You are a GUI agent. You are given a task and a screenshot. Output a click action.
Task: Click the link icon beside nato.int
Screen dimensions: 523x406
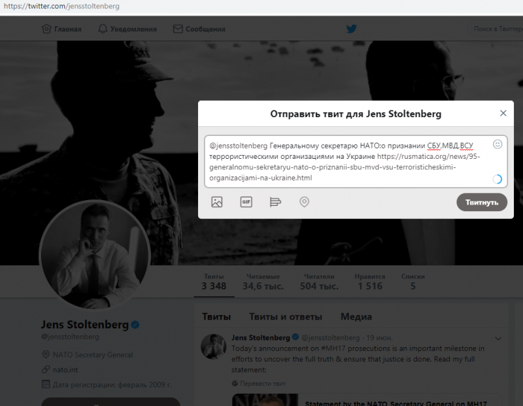point(46,369)
